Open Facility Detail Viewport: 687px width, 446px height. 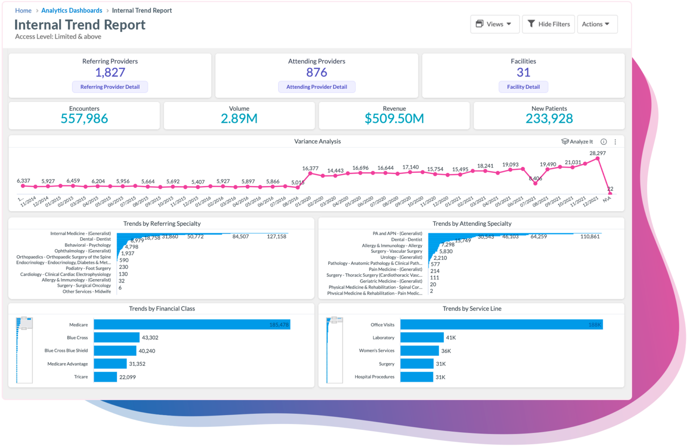tap(523, 87)
